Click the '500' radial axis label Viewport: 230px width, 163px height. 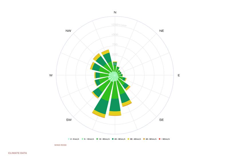pos(115,54)
